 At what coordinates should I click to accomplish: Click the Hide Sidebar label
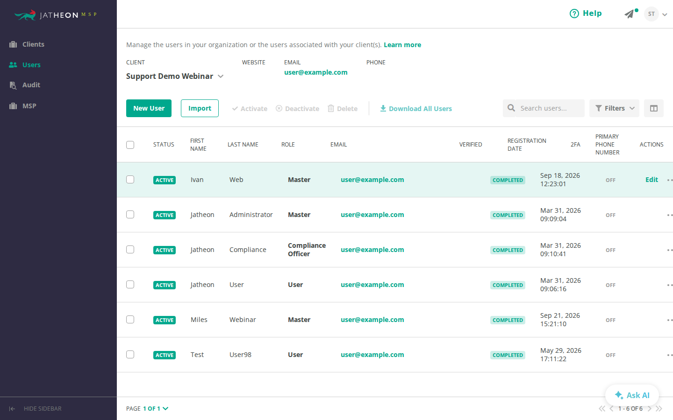click(43, 409)
